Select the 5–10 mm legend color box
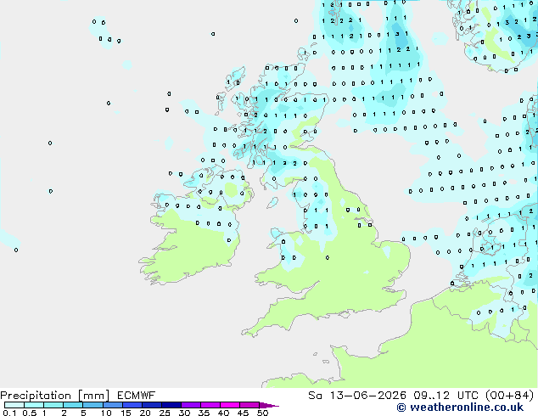Viewport: 538px width, 416px height. pos(92,405)
